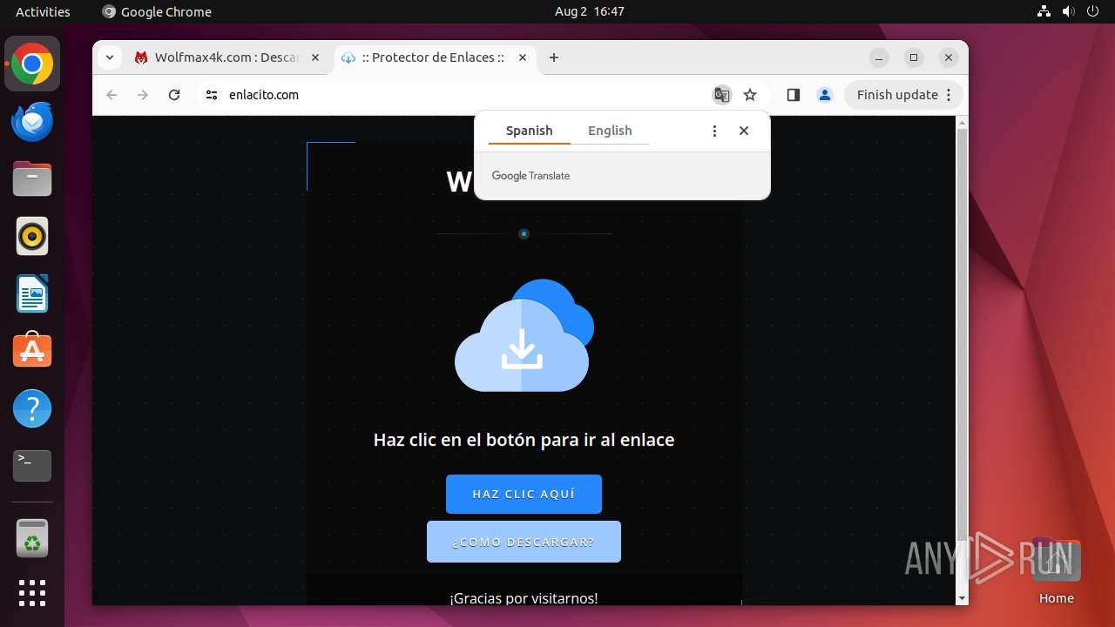Toggle the Chrome side panel
Screen dimensions: 1115x627
[x=793, y=95]
